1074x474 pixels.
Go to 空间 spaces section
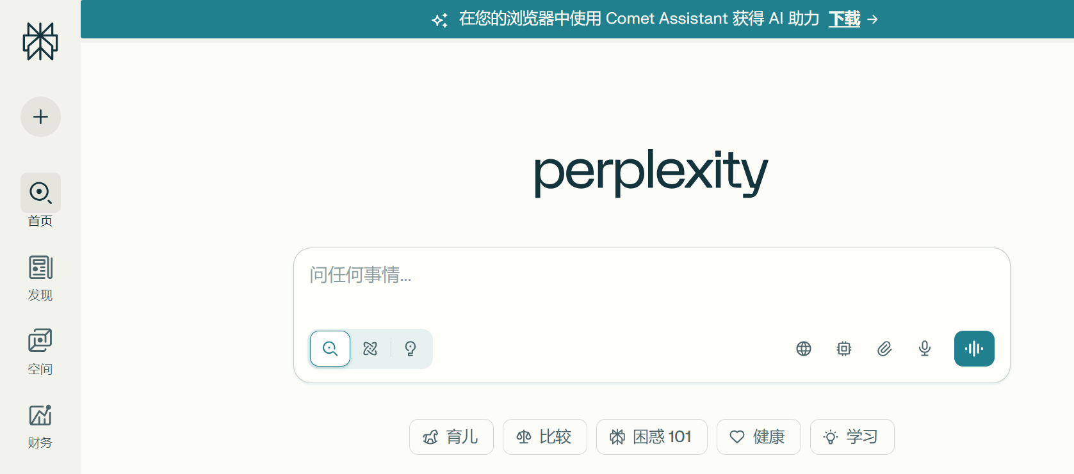tap(40, 342)
